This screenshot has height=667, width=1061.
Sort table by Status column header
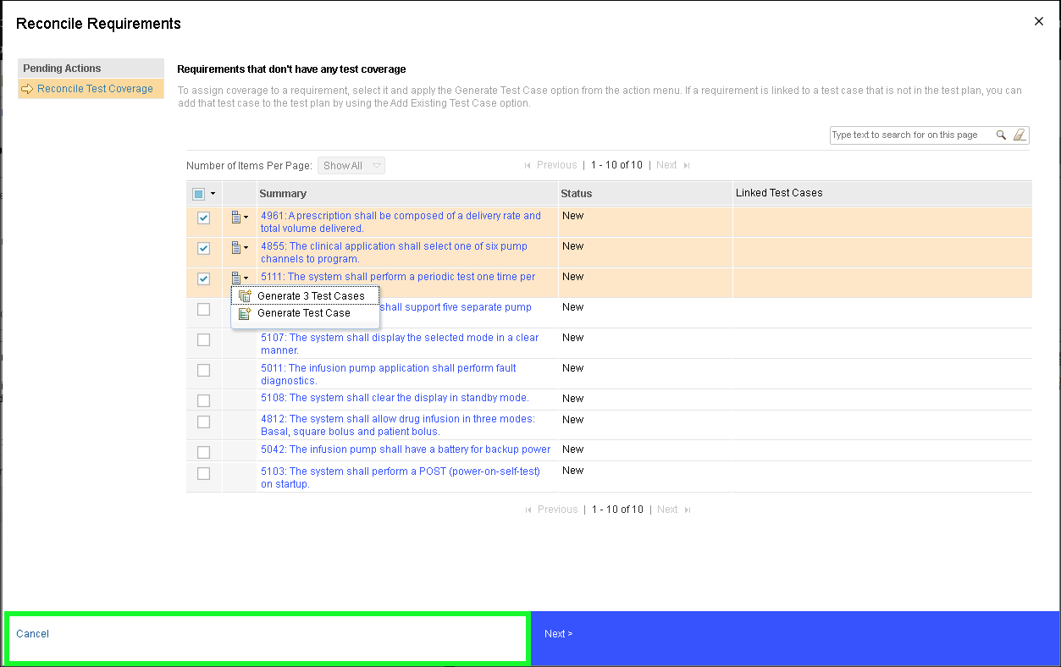(577, 194)
